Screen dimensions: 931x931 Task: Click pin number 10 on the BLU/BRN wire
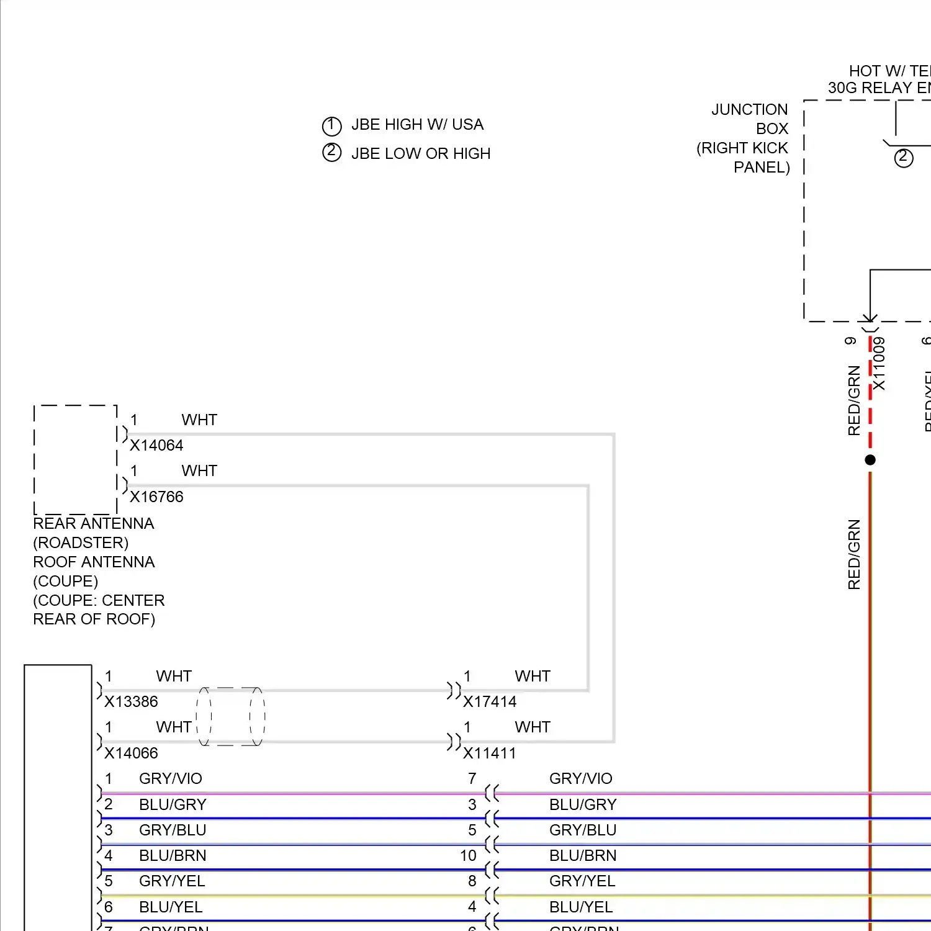[468, 856]
